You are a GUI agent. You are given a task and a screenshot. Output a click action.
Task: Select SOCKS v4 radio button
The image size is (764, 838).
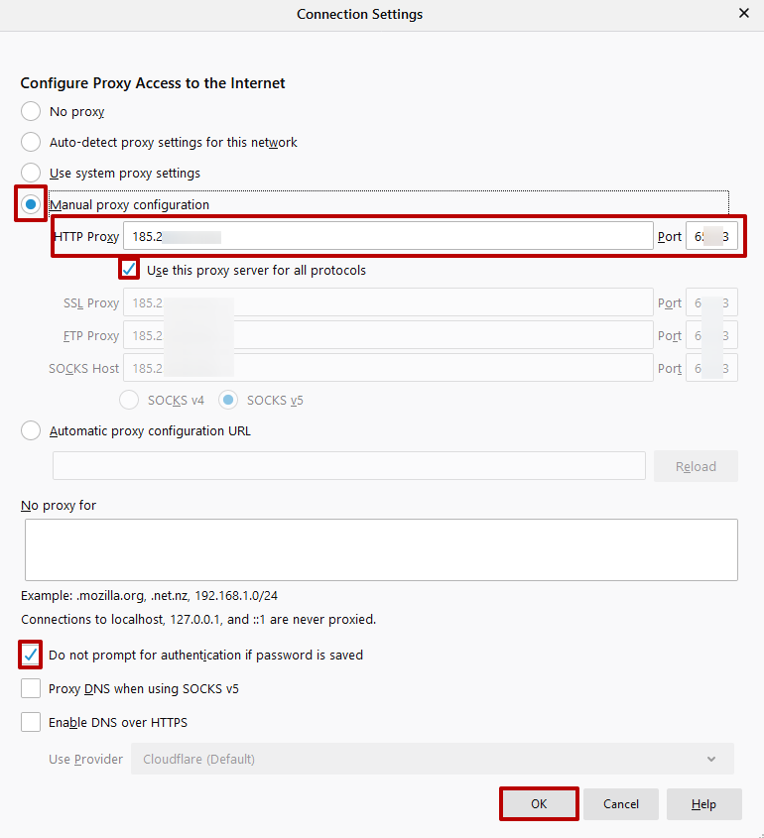[x=129, y=400]
